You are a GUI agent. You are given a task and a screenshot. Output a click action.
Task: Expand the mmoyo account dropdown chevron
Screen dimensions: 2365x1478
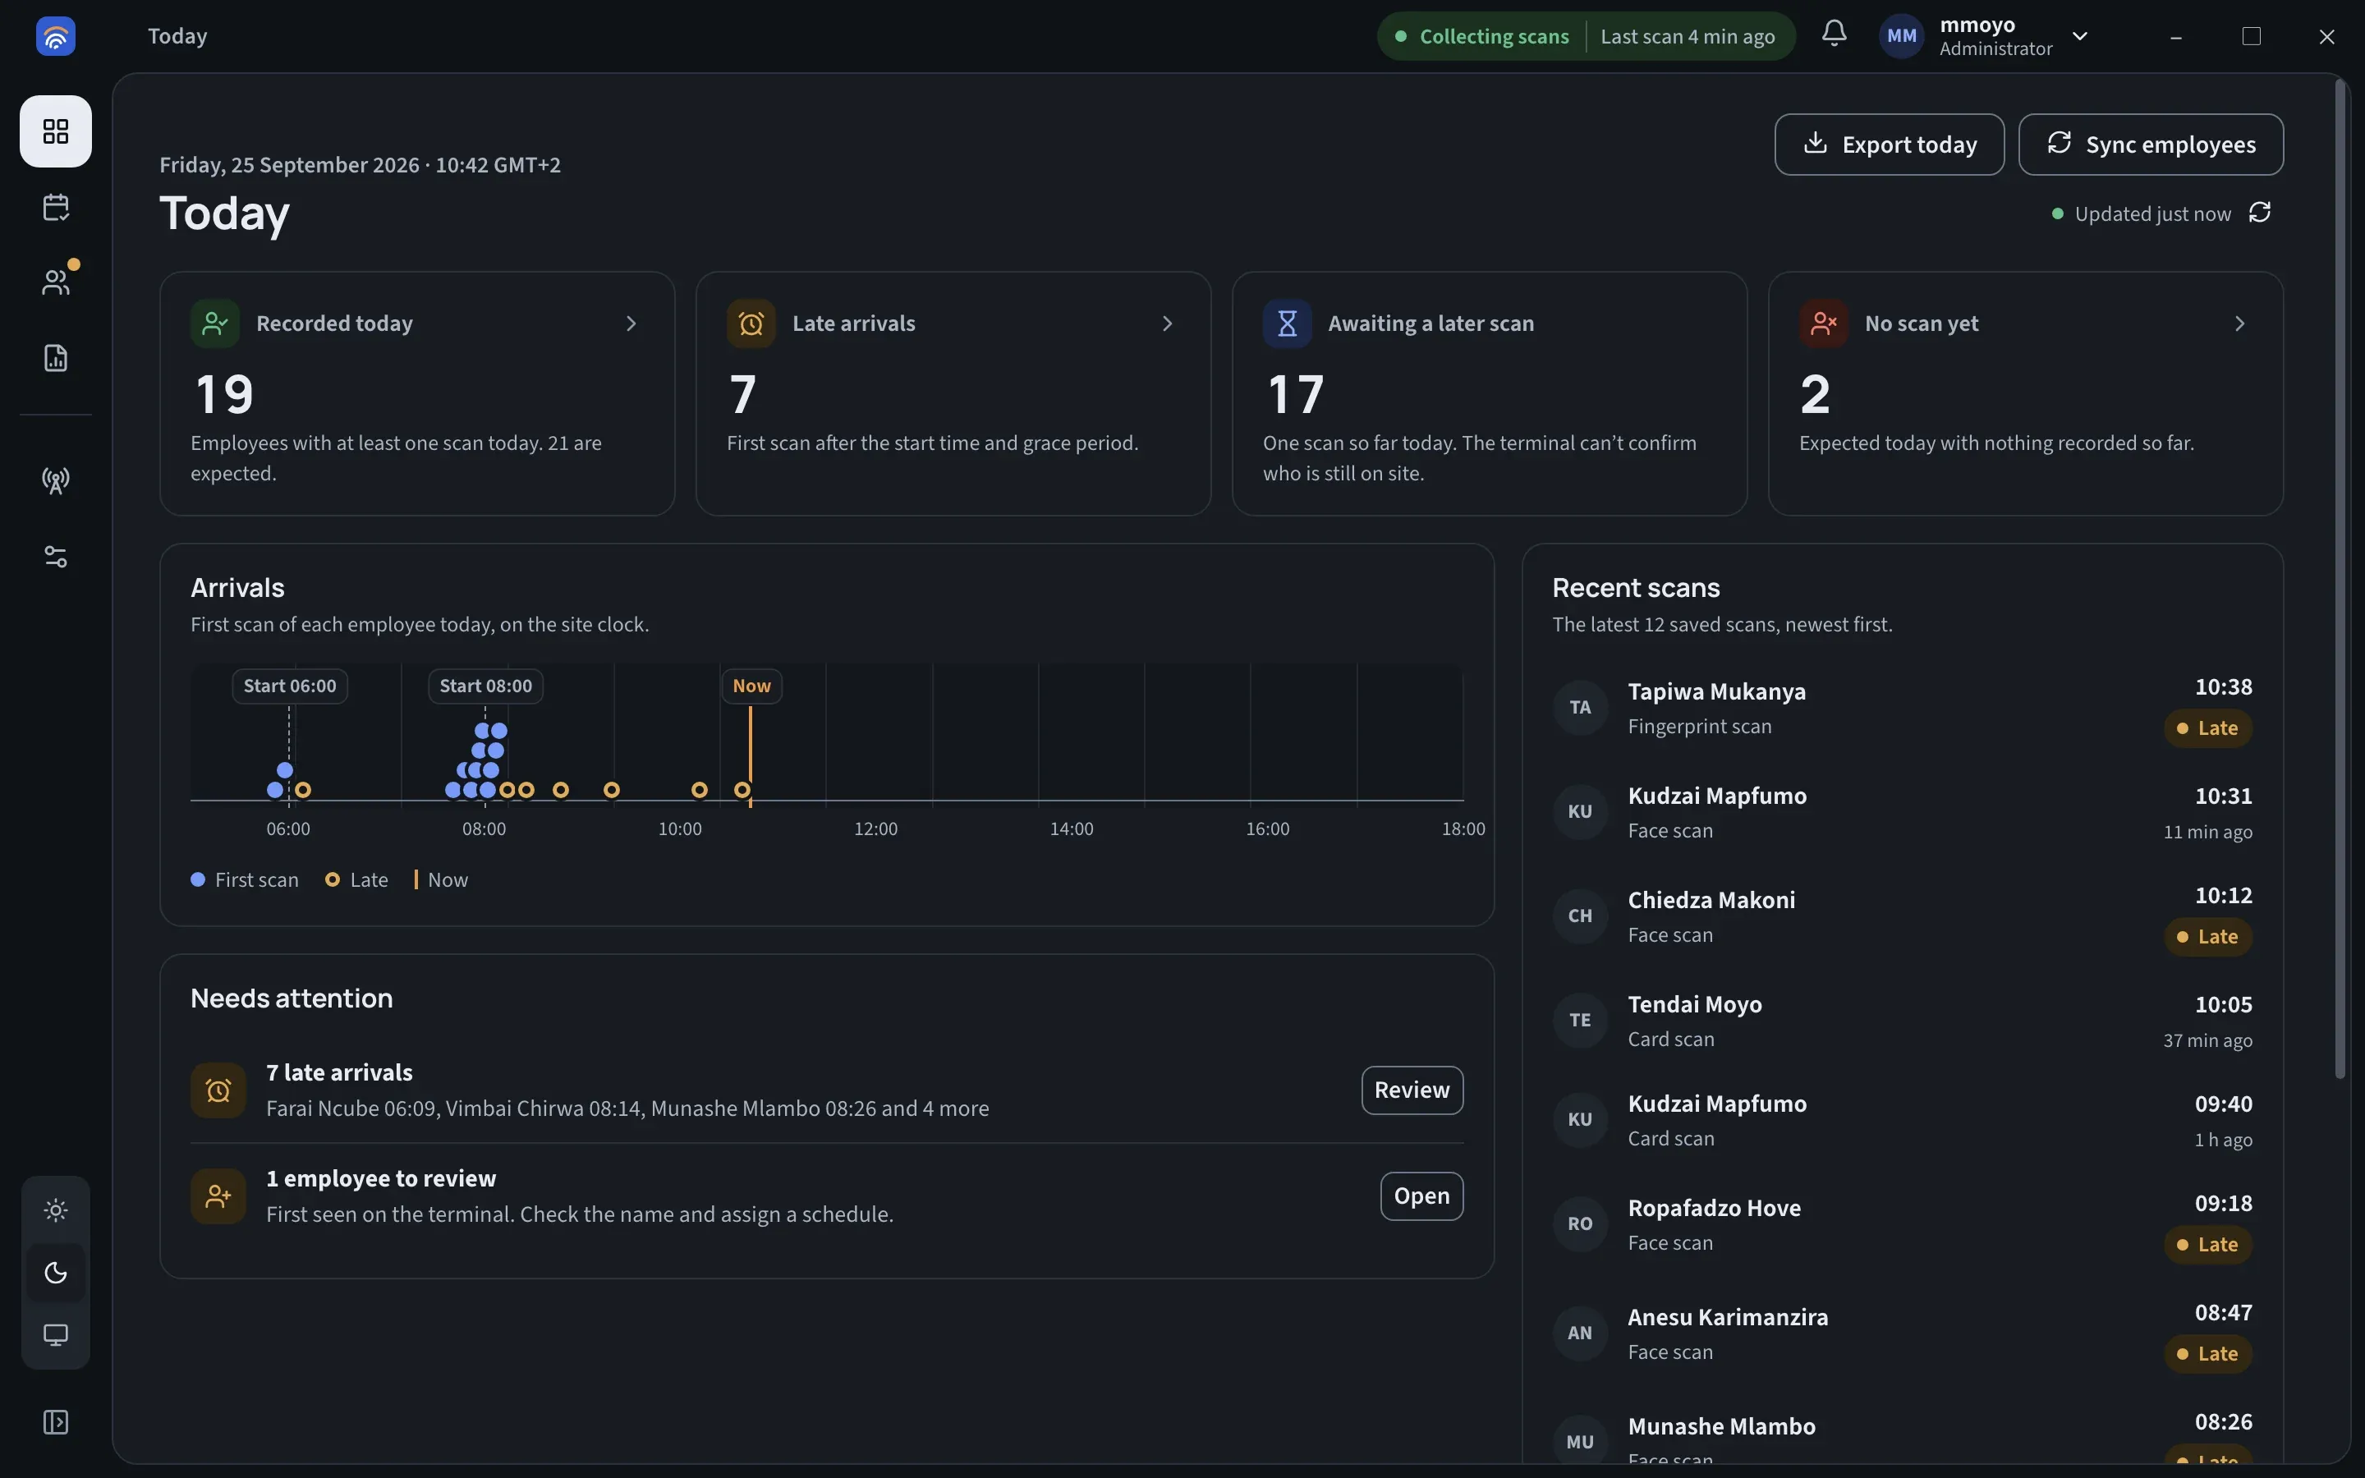click(2079, 36)
